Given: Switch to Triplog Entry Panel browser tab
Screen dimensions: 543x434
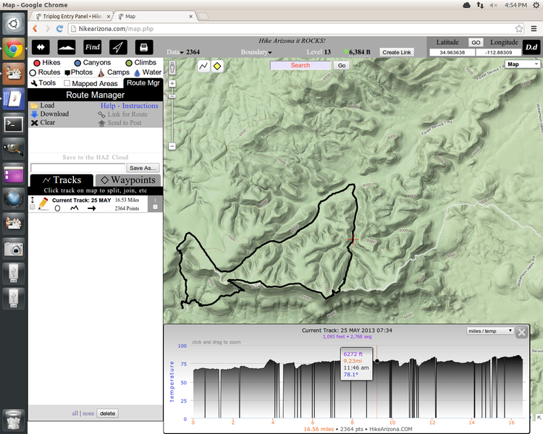Looking at the screenshot, I should (x=72, y=16).
